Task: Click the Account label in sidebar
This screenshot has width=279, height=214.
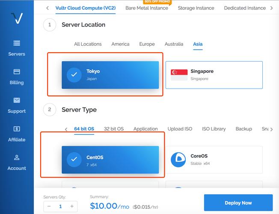Action: 17,168
